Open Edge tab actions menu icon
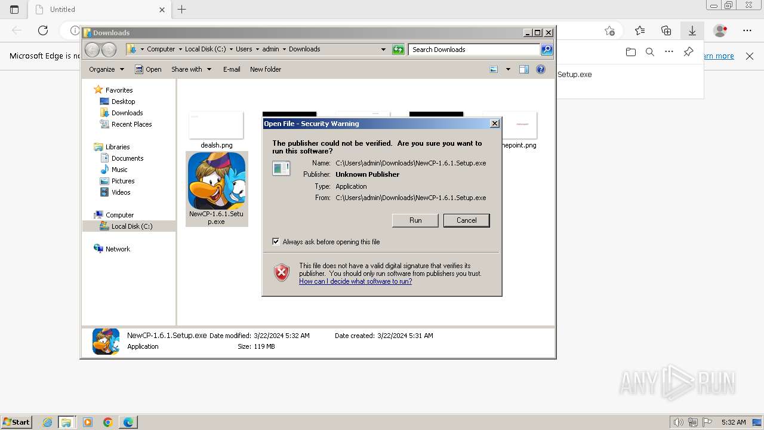 pos(14,10)
